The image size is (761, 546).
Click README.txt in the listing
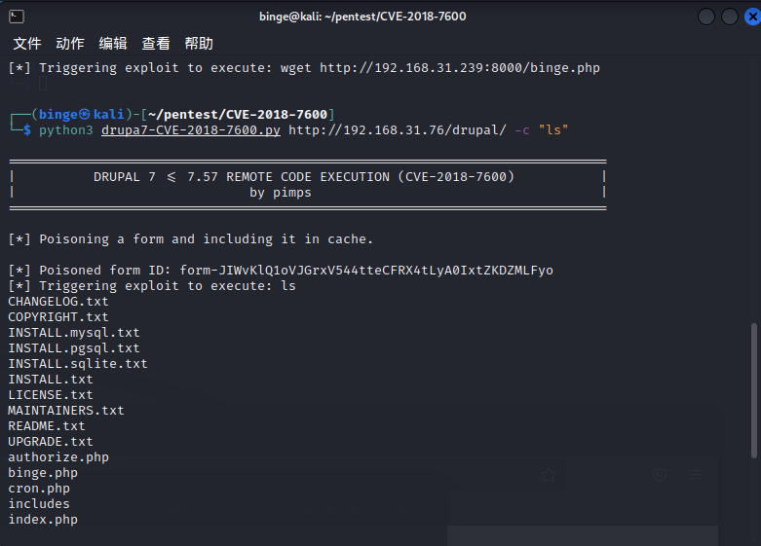point(47,425)
